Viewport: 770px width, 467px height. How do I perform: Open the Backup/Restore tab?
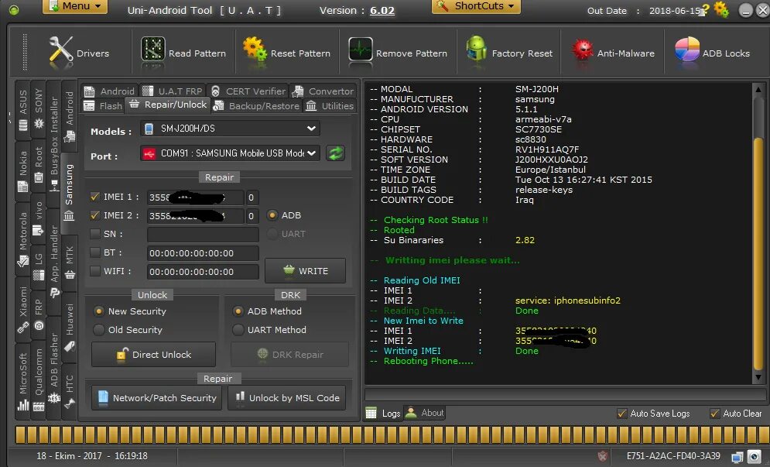257,105
